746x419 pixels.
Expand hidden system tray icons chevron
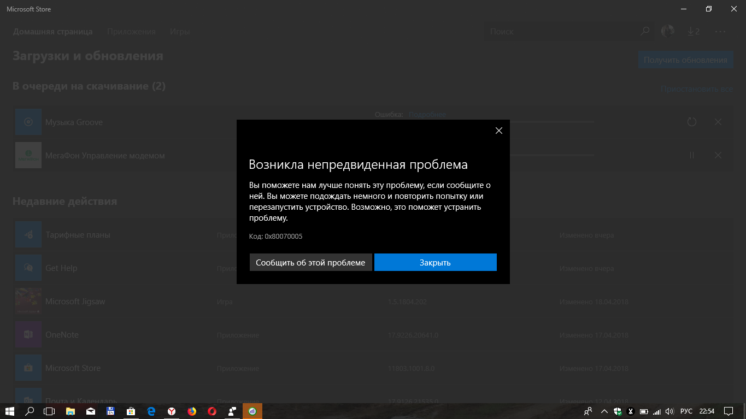pos(604,411)
